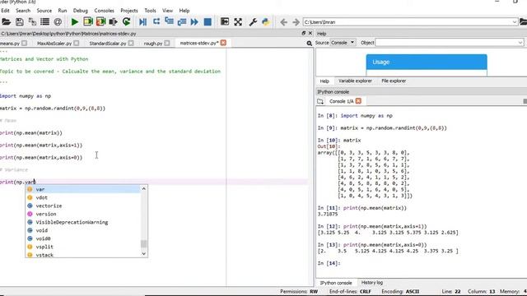This screenshot has height=296, width=527.
Task: Switch to the History log tab
Action: tap(372, 283)
